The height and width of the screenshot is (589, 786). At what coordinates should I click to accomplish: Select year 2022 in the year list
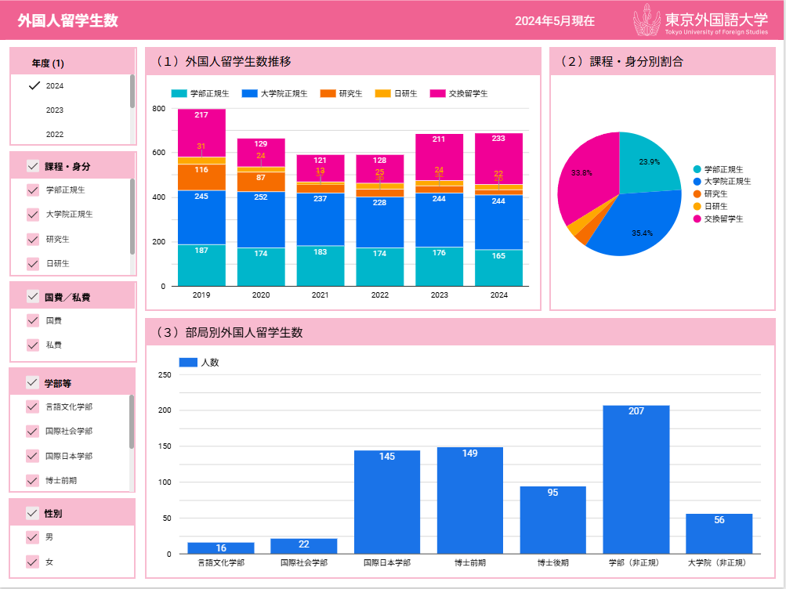tap(55, 135)
